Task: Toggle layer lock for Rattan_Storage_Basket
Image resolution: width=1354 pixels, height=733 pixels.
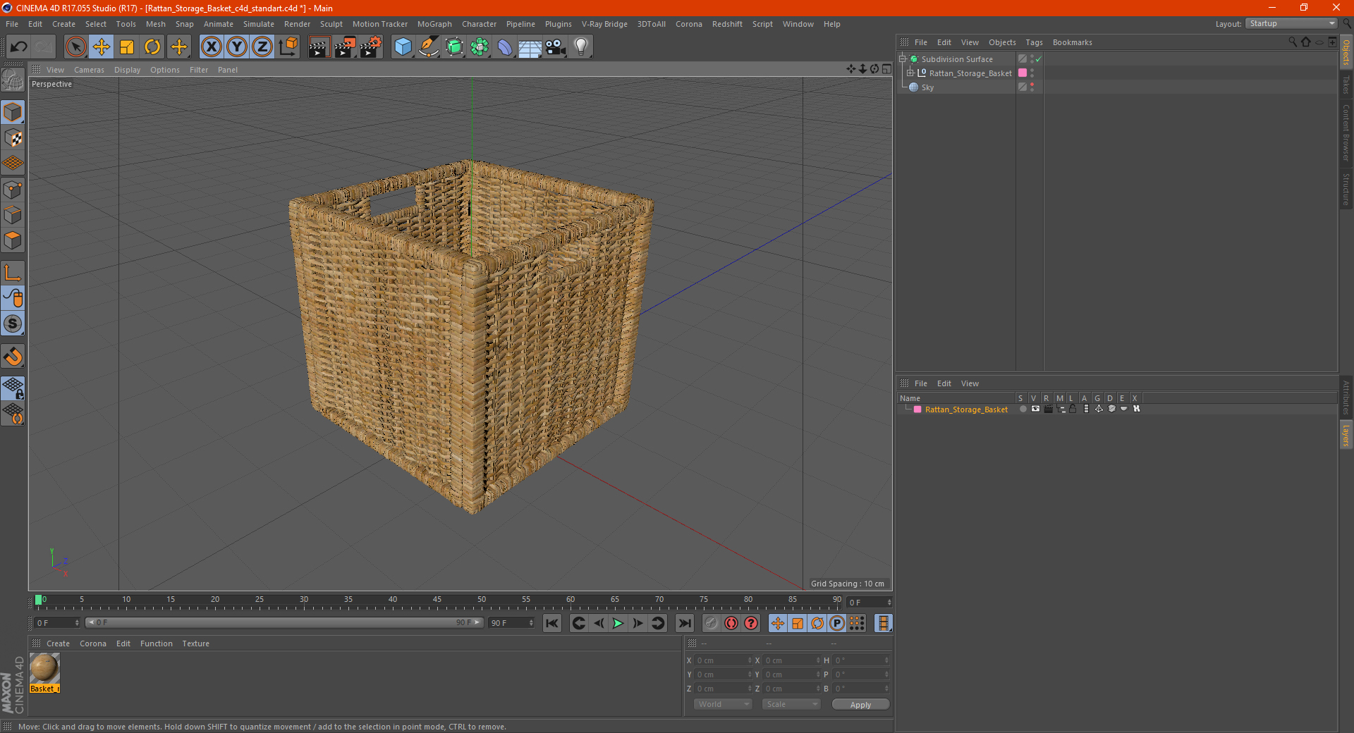Action: pos(1073,409)
